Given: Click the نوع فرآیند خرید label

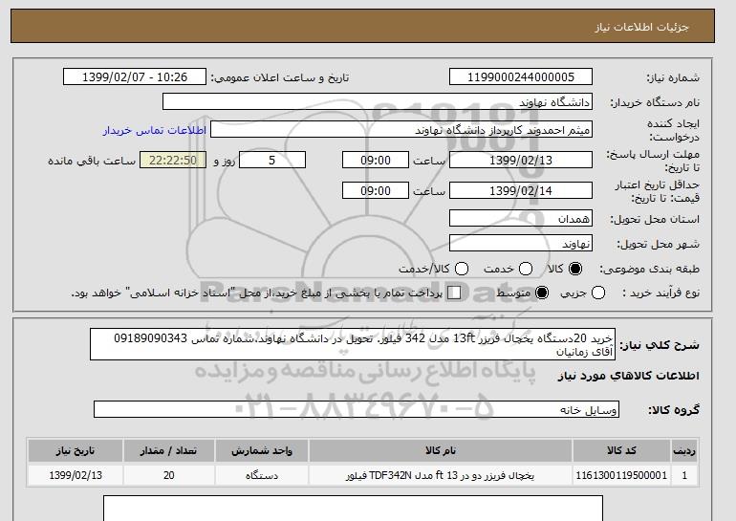Looking at the screenshot, I should coord(660,293).
